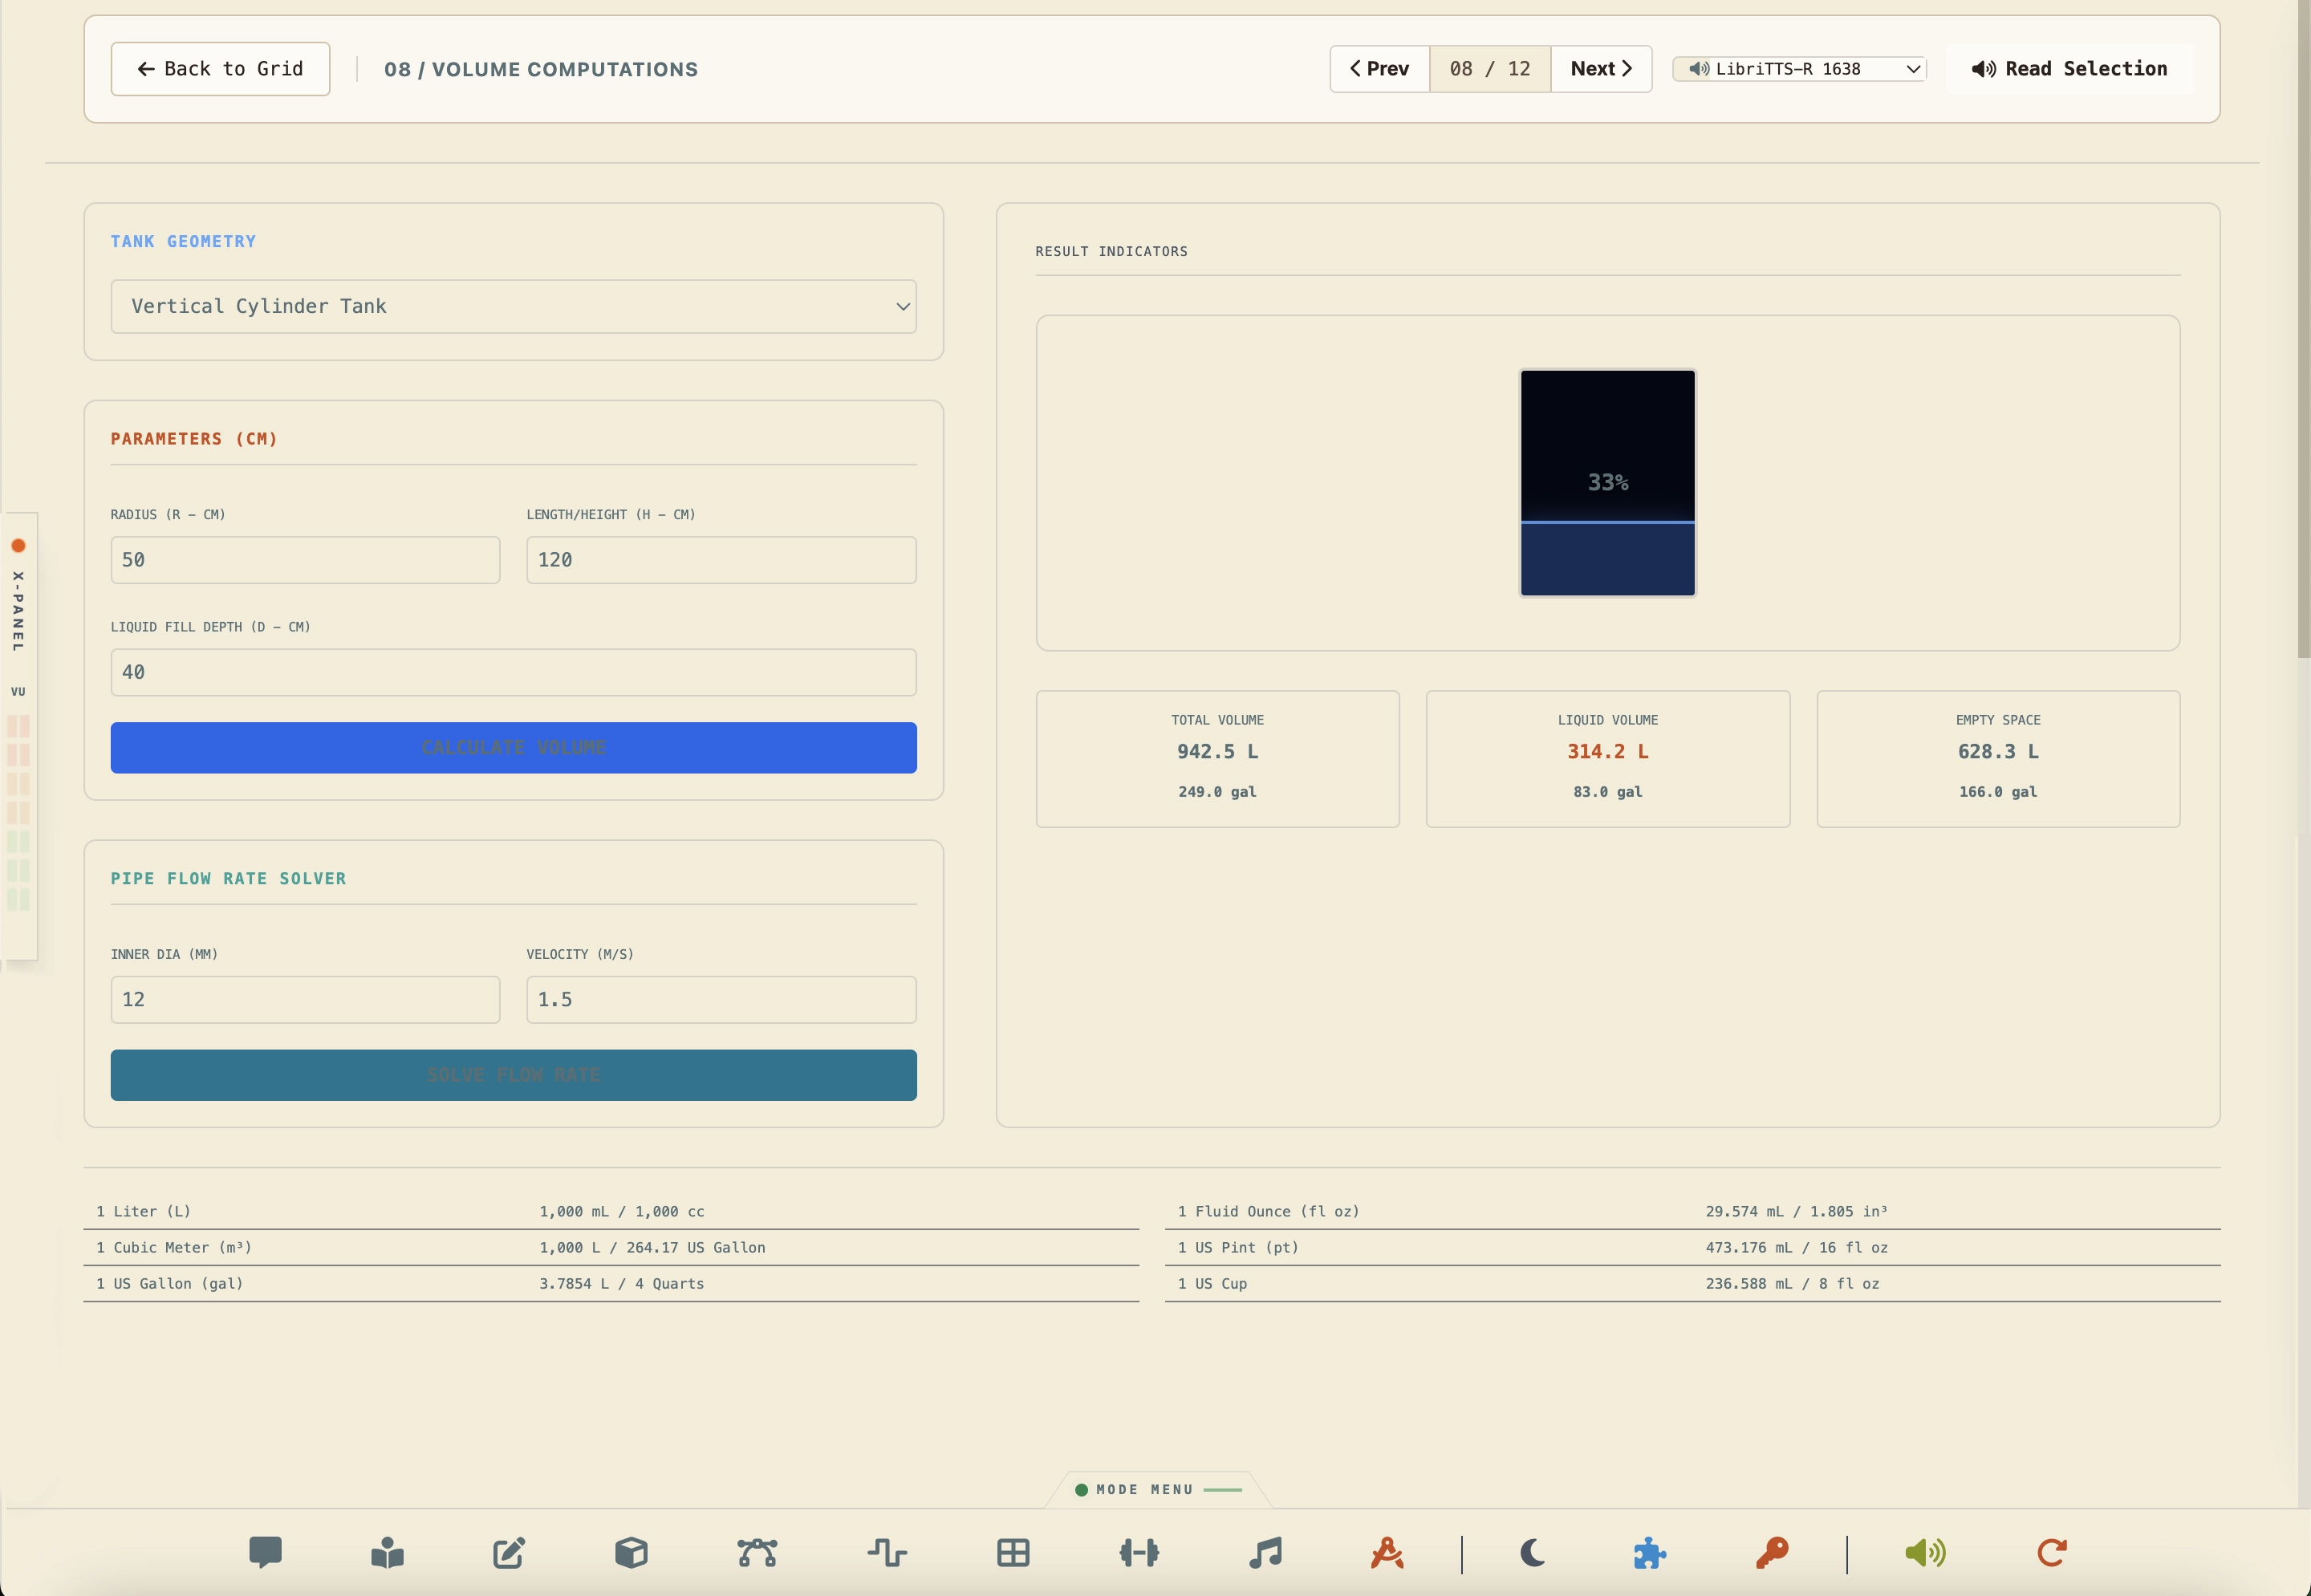The height and width of the screenshot is (1596, 2311).
Task: Open the table grid mode icon
Action: [x=1013, y=1552]
